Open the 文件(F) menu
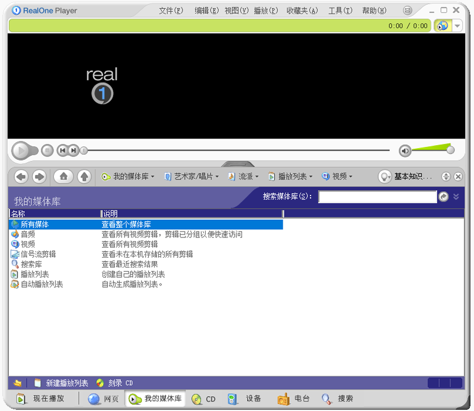The image size is (474, 411). point(171,11)
